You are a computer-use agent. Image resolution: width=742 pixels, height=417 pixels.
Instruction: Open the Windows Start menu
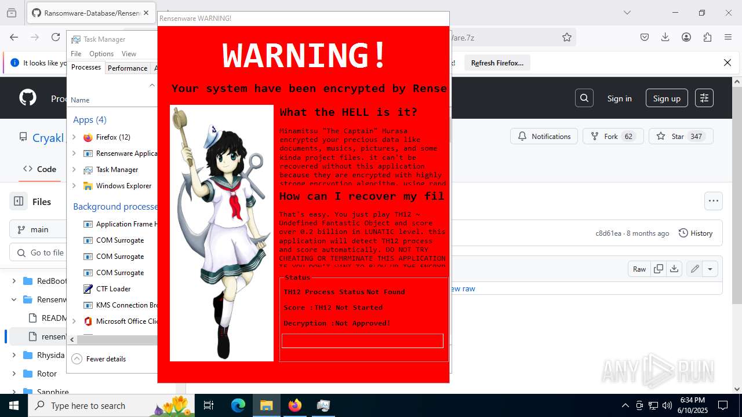point(14,405)
